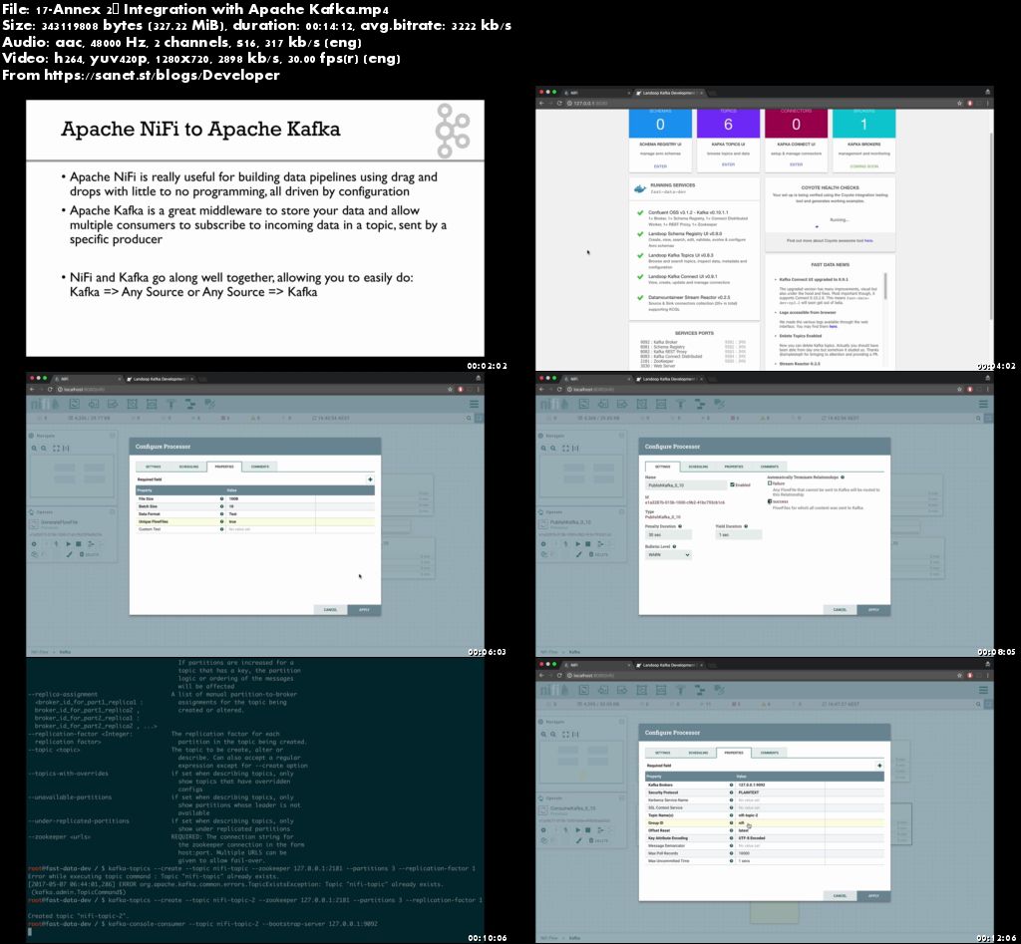Click Yield Duration help icon in 00:08:05 frame
Image resolution: width=1021 pixels, height=944 pixels.
tap(746, 526)
